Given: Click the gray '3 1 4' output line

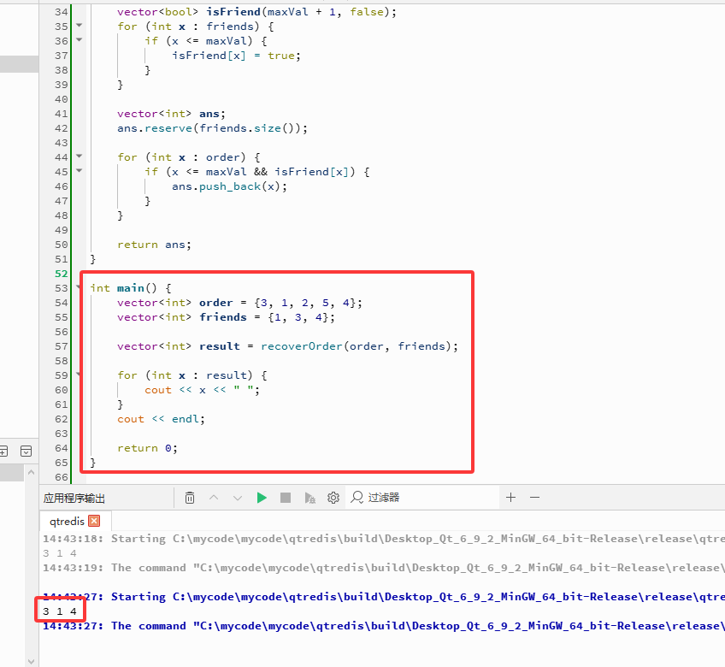Looking at the screenshot, I should (60, 553).
